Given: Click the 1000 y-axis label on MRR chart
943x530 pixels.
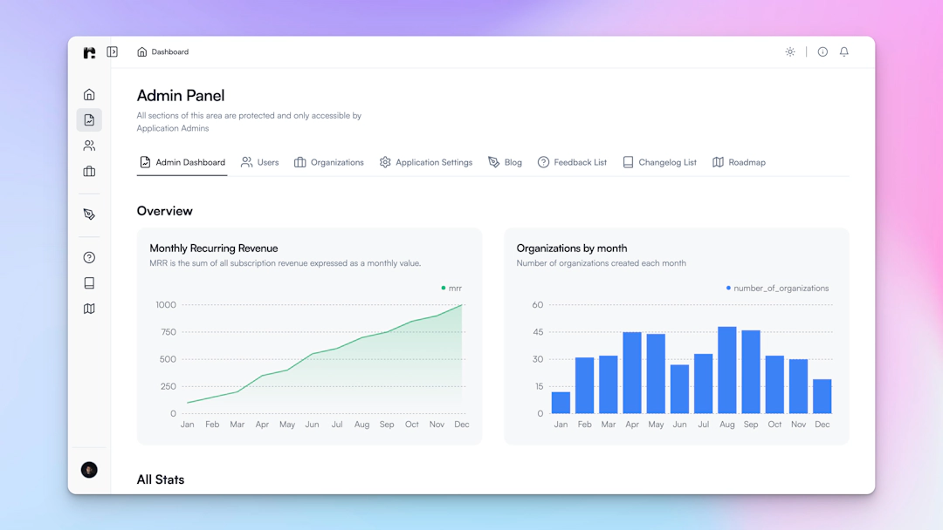Looking at the screenshot, I should (x=166, y=305).
